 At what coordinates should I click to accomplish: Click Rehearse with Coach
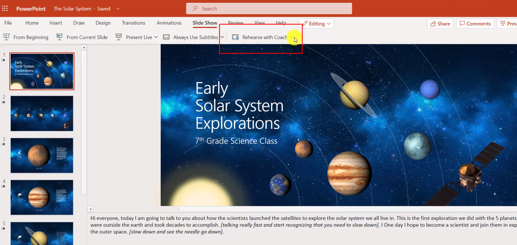260,37
